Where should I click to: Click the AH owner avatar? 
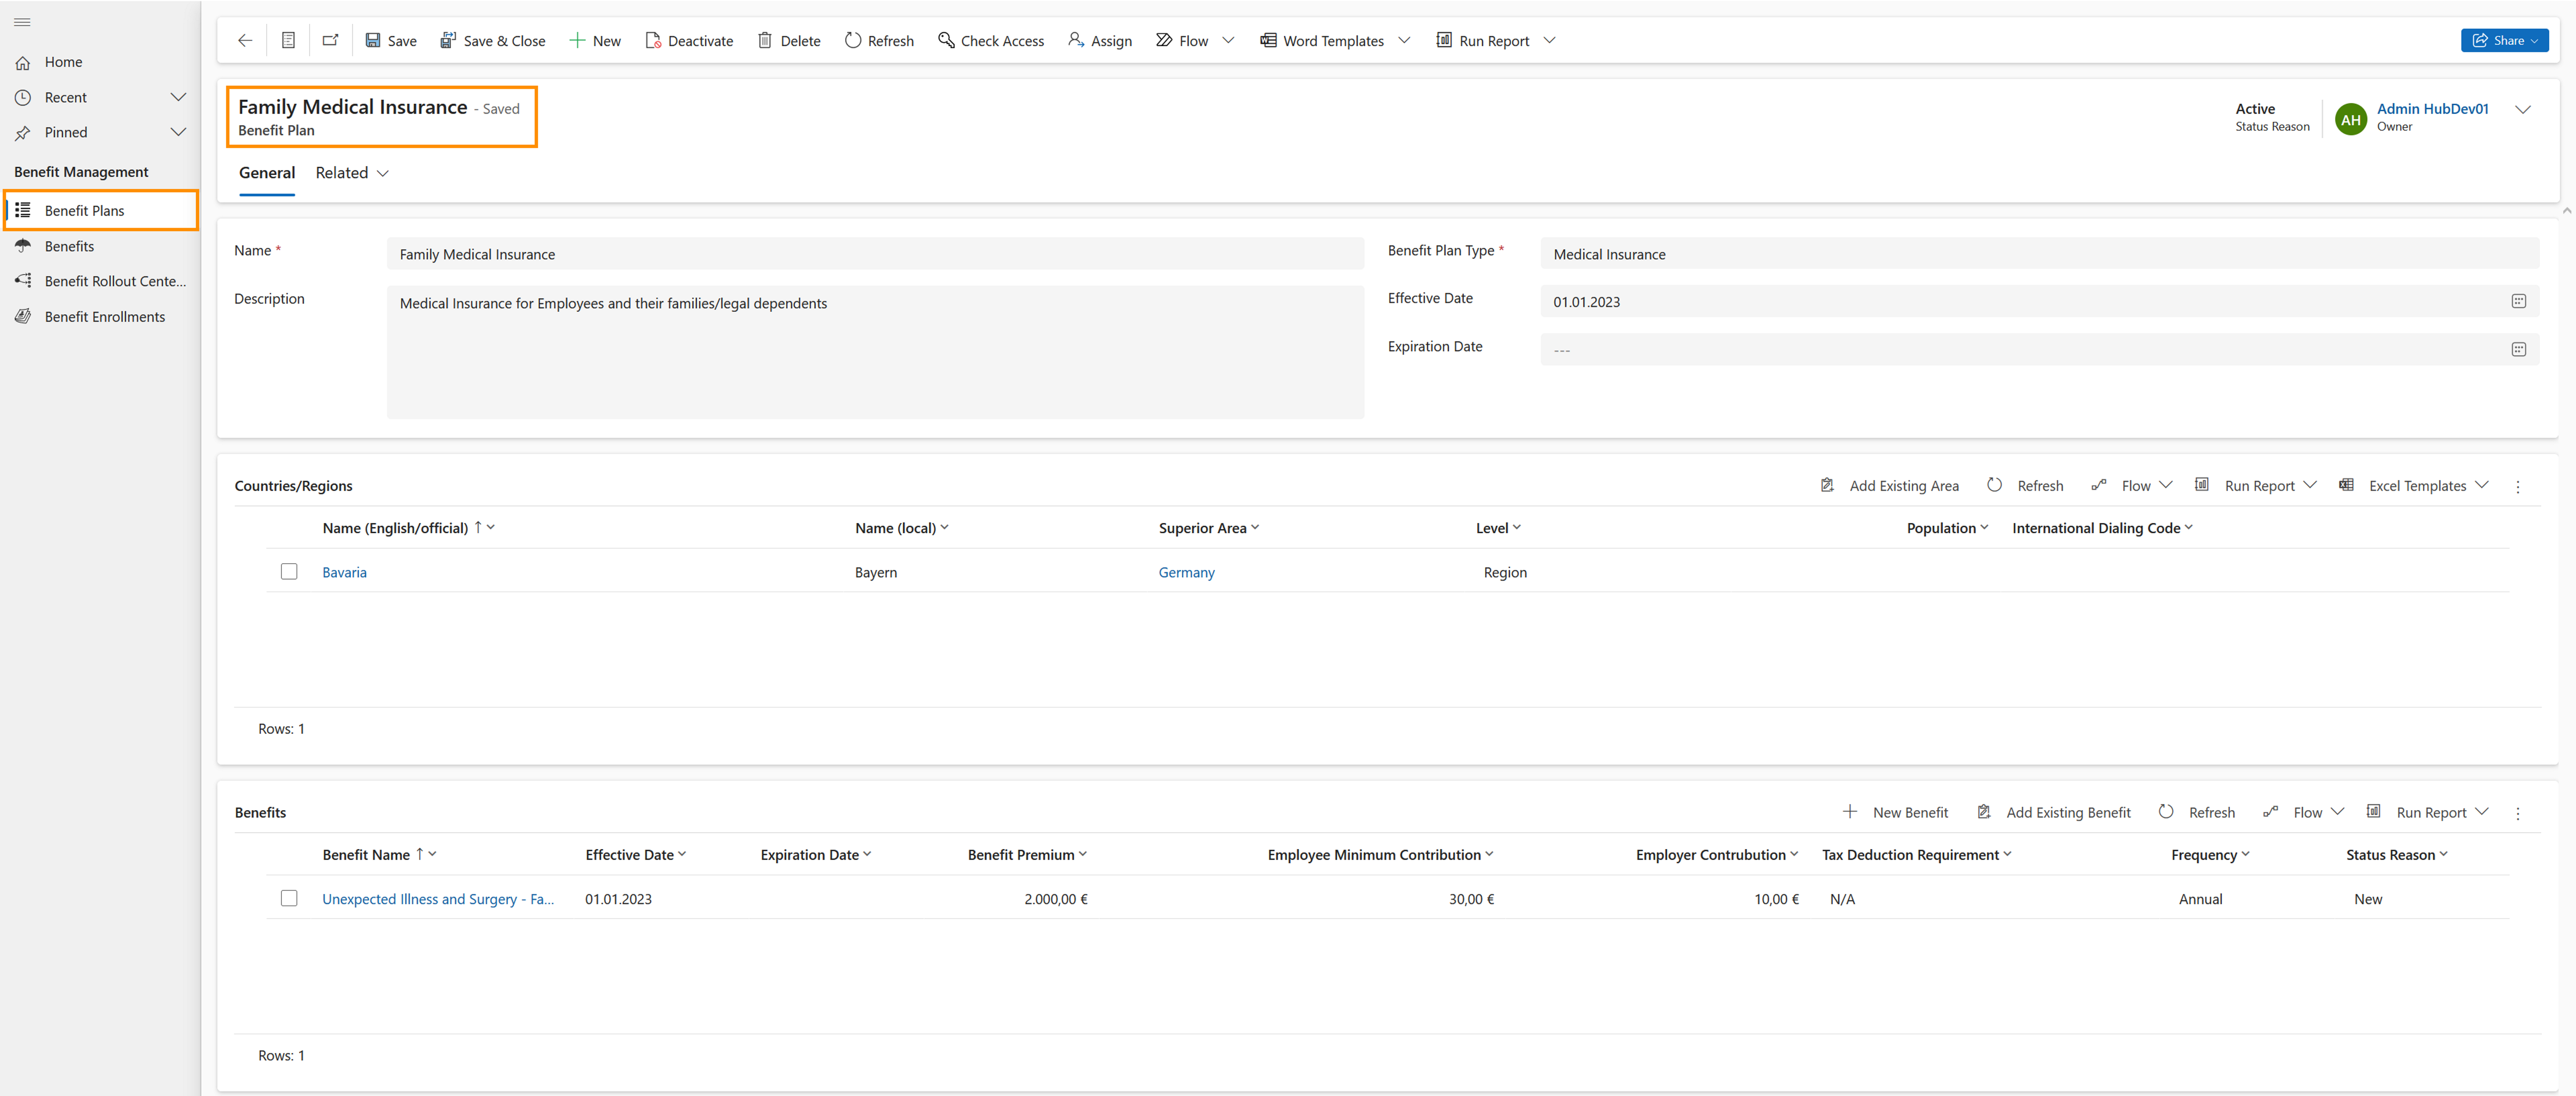2351,119
